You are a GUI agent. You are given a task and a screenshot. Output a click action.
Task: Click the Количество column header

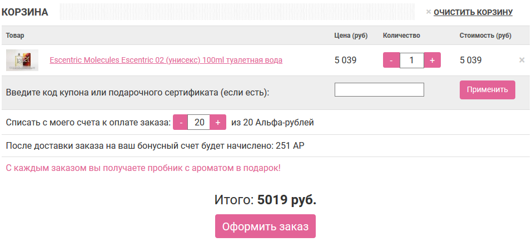tap(401, 36)
